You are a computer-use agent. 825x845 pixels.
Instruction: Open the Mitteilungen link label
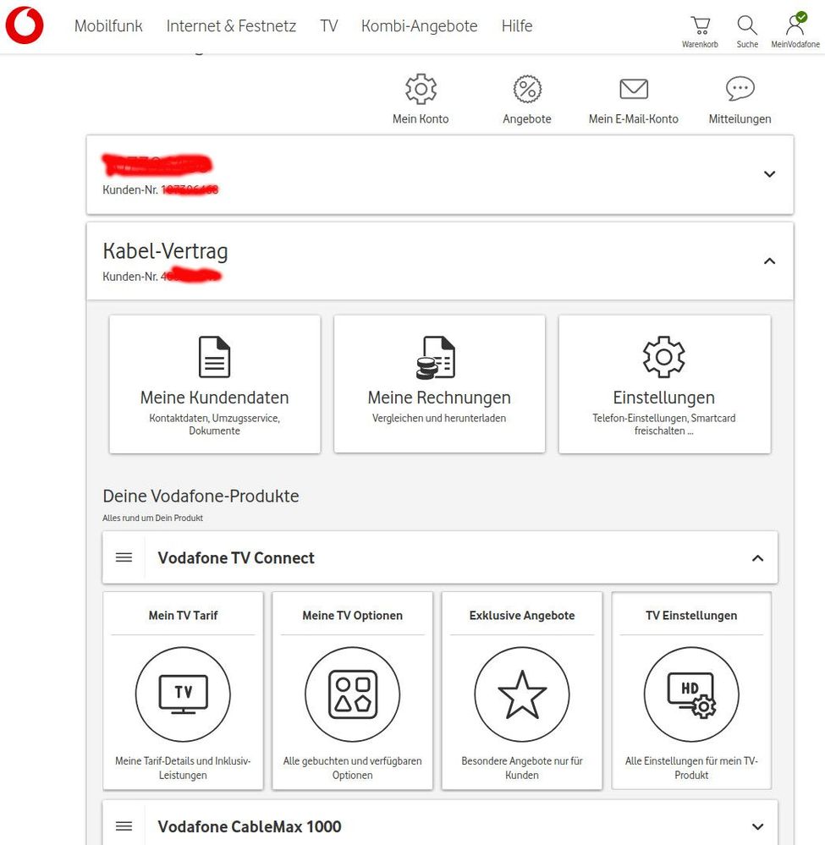coord(740,119)
